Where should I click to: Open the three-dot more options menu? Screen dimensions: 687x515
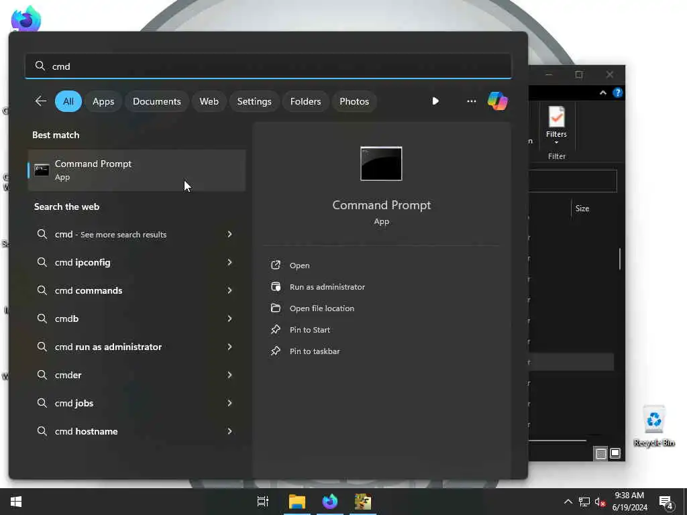(472, 101)
